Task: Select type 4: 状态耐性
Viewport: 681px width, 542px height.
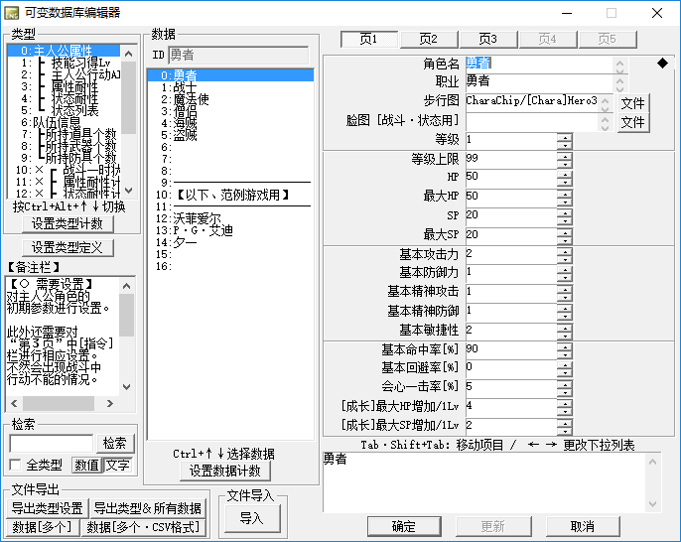Action: point(64,98)
